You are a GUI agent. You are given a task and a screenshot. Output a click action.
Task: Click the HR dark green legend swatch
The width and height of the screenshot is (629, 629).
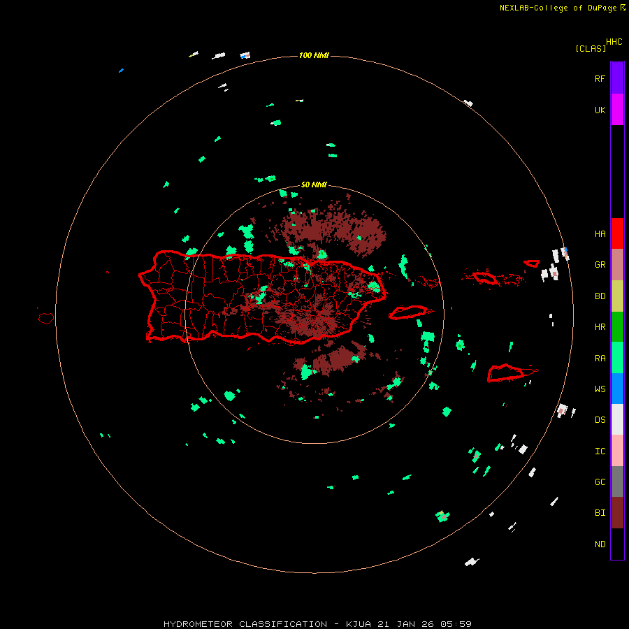point(617,327)
